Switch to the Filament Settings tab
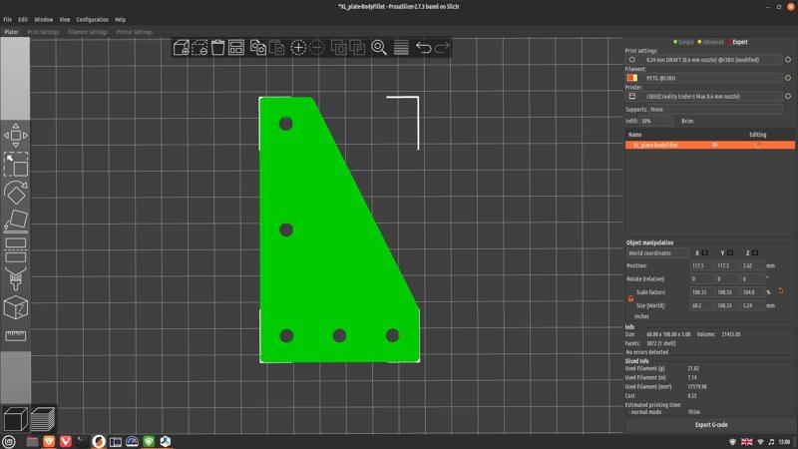 click(x=88, y=32)
